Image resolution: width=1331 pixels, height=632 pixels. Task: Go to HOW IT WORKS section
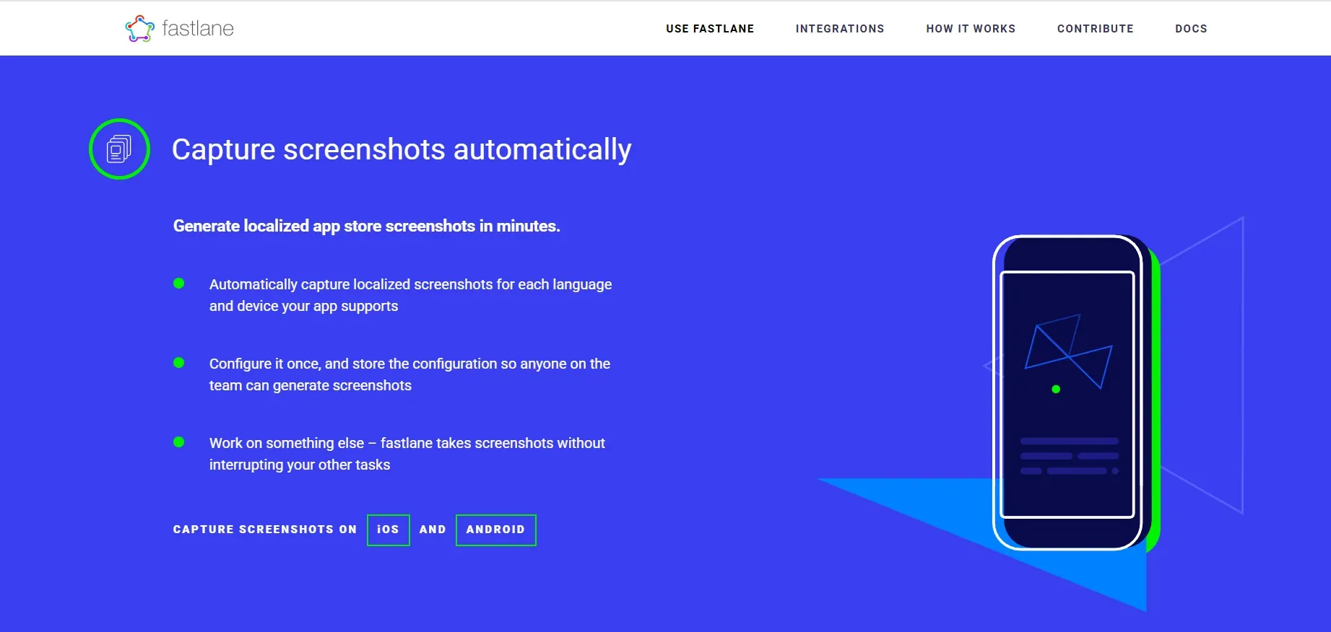coord(971,29)
